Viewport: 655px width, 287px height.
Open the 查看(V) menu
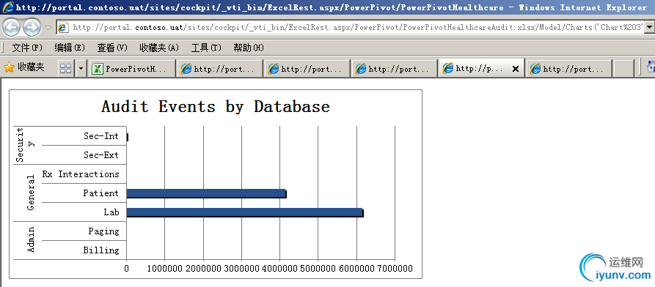click(112, 48)
